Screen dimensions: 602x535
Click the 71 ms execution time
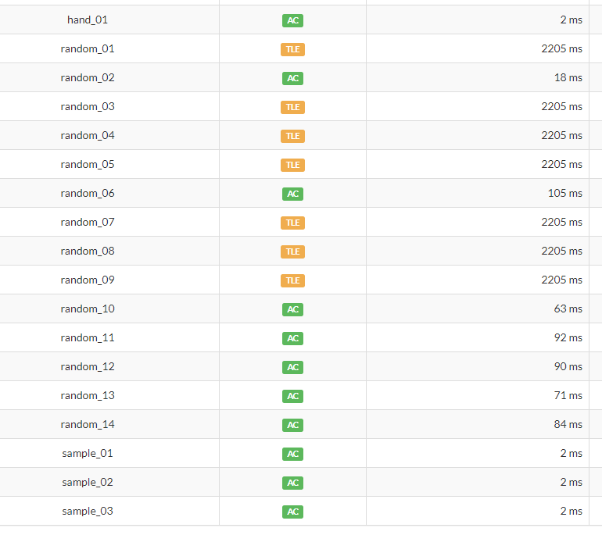568,395
